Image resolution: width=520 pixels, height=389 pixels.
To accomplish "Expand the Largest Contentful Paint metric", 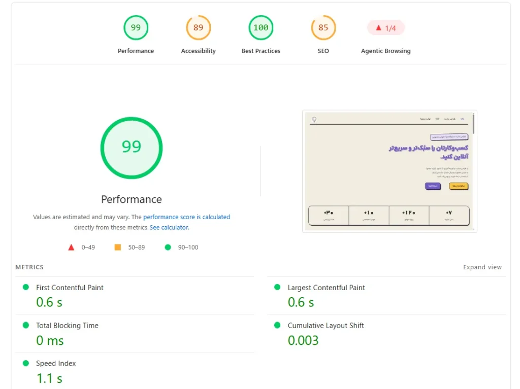I will point(386,296).
